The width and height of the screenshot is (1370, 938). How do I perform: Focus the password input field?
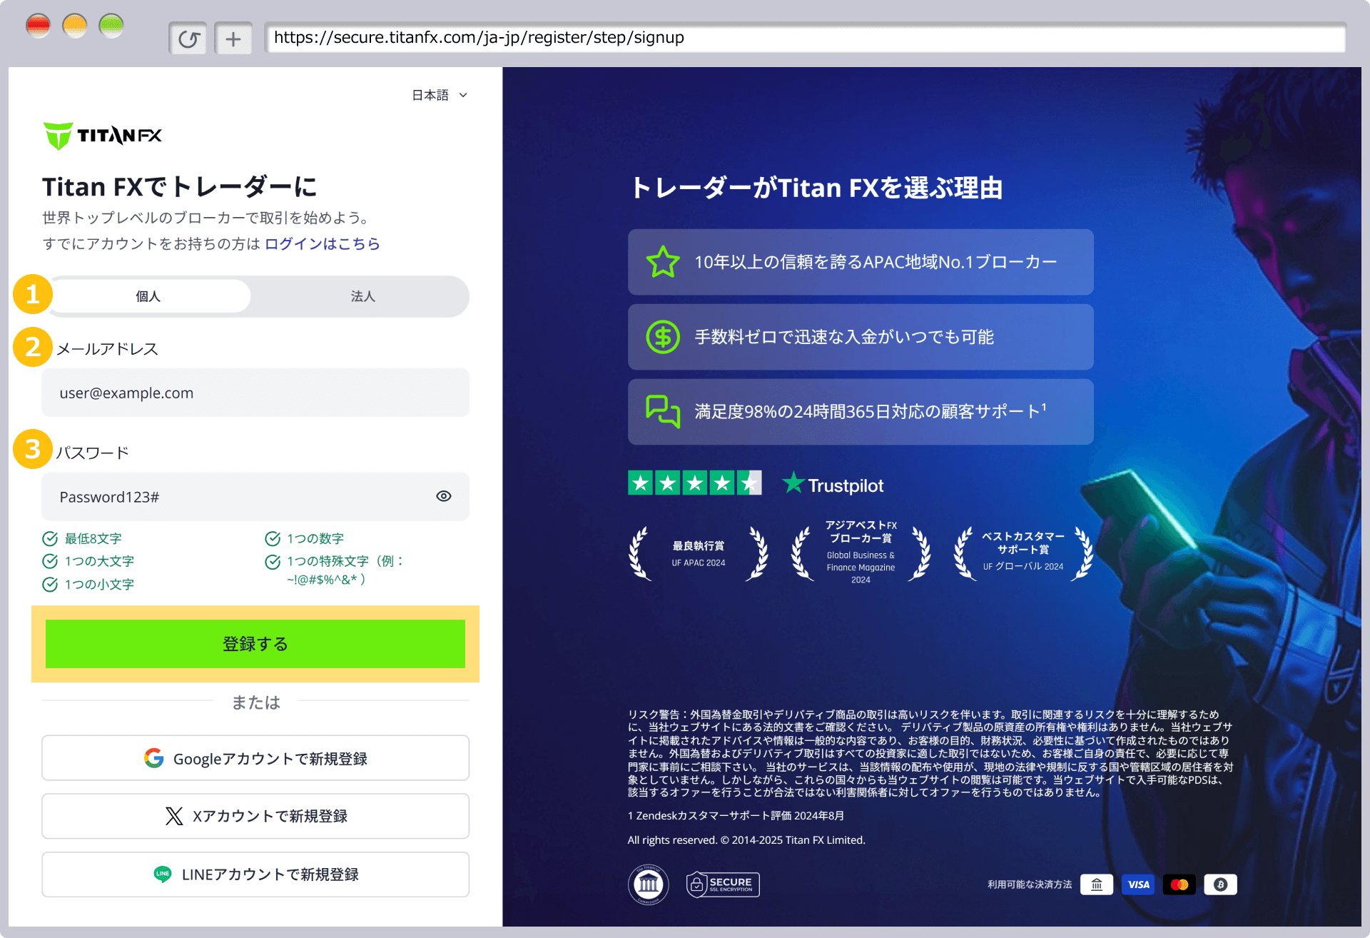255,496
